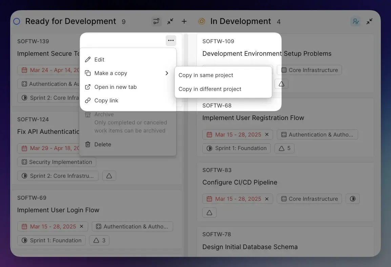
Task: Click the Sprint 1: Foundation chip on SOFTW-68
Action: pyautogui.click(x=236, y=148)
